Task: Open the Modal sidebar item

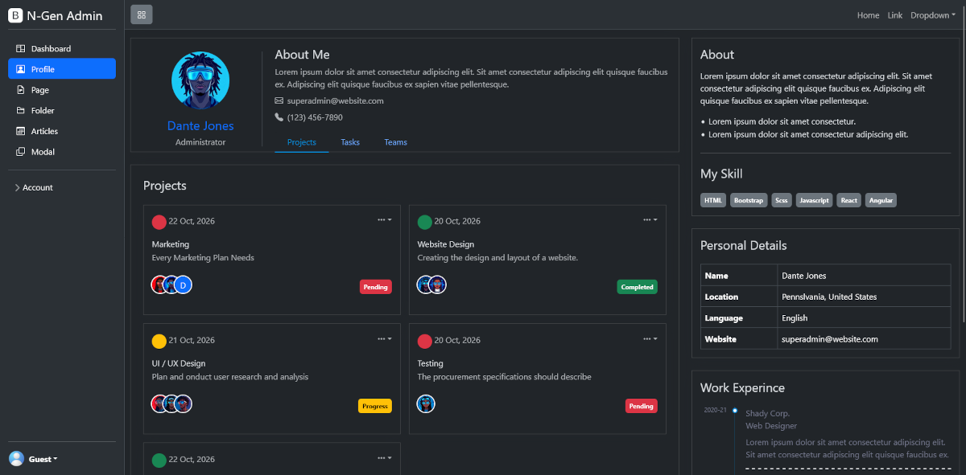Action: [x=43, y=152]
